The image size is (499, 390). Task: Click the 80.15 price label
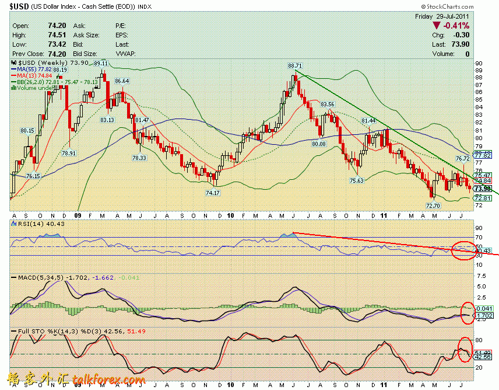point(27,130)
